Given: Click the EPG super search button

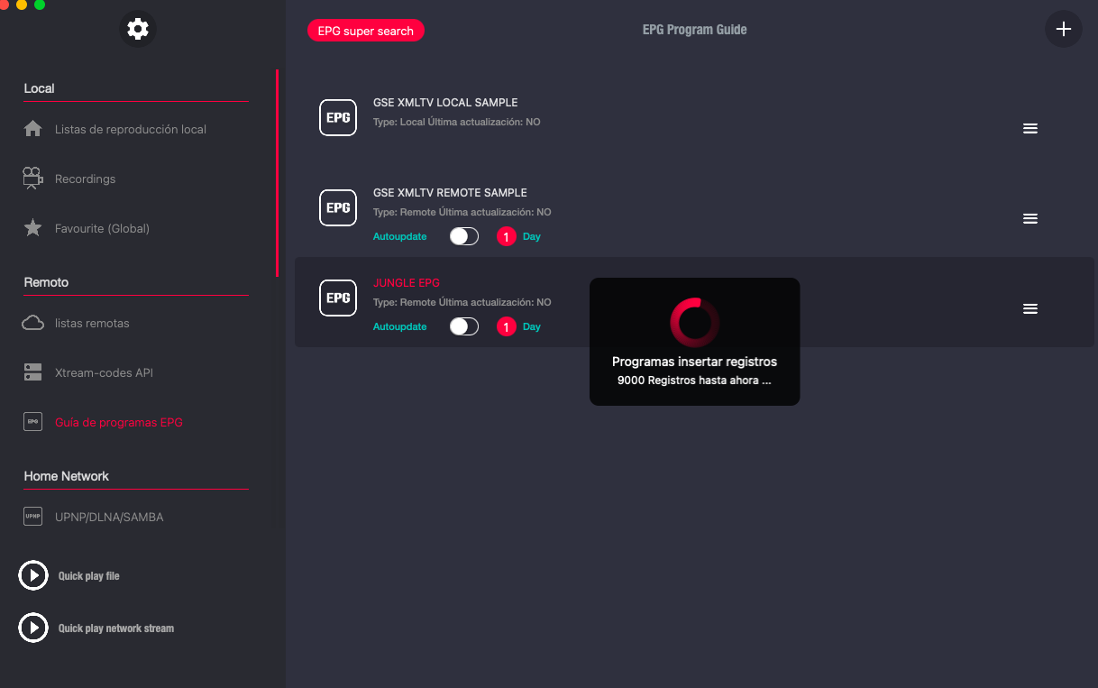Looking at the screenshot, I should point(365,31).
